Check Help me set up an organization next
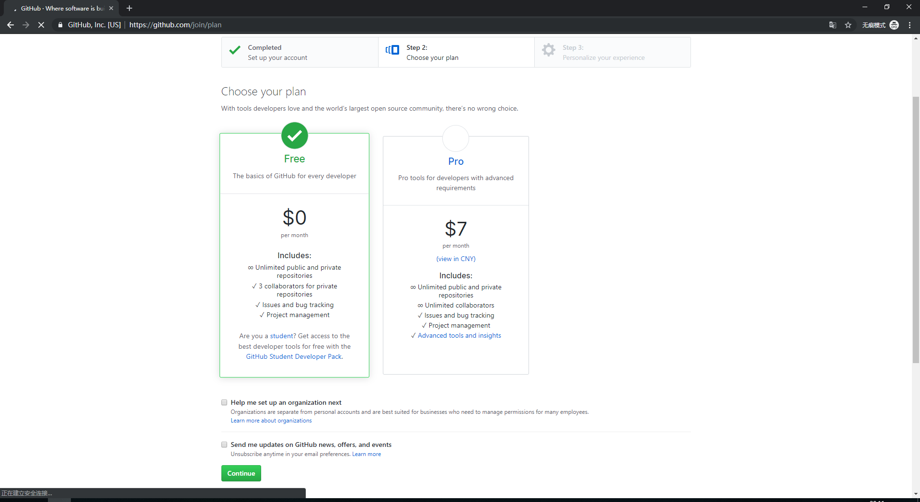 point(224,402)
